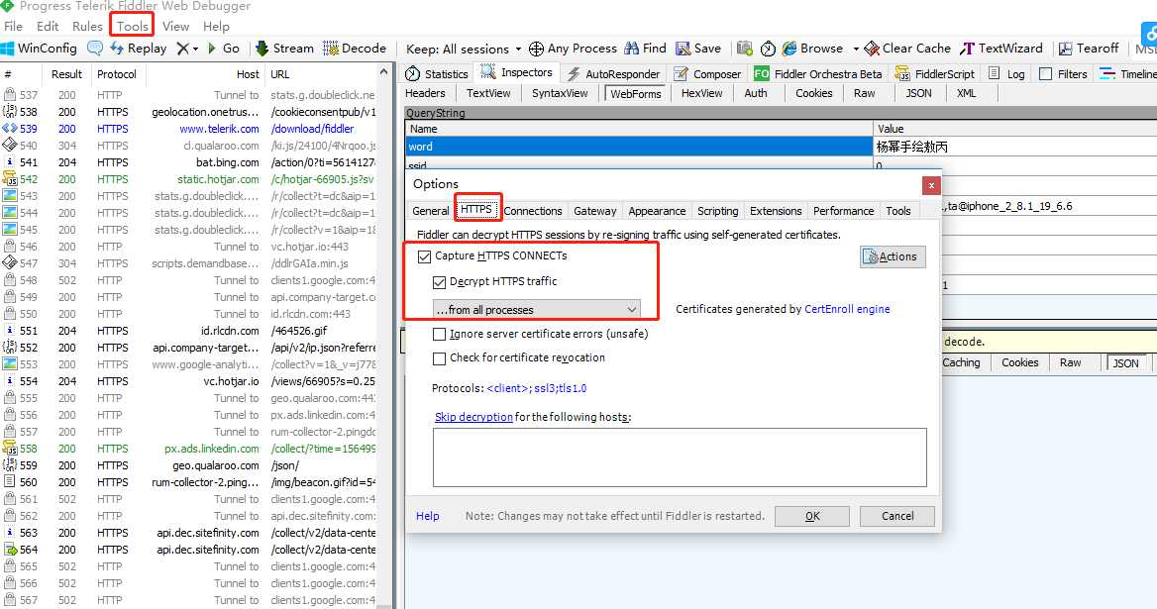Open the Gateway options tab
Image resolution: width=1157 pixels, height=609 pixels.
594,211
